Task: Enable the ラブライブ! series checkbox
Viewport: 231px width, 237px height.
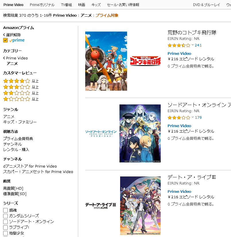Action: (5, 228)
